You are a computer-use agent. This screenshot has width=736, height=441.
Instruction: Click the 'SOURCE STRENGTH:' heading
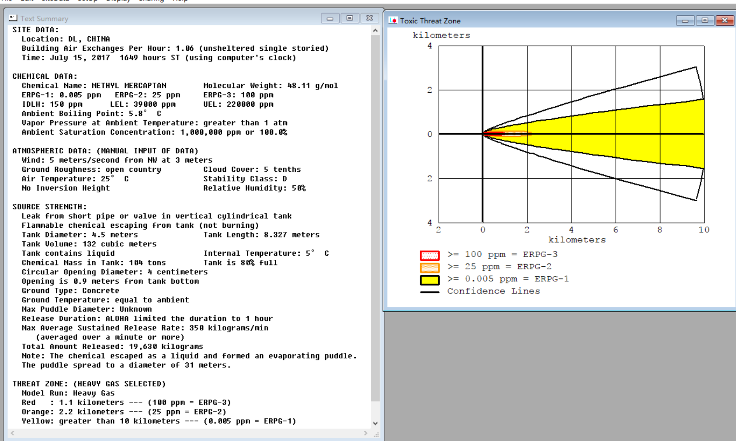tap(49, 207)
